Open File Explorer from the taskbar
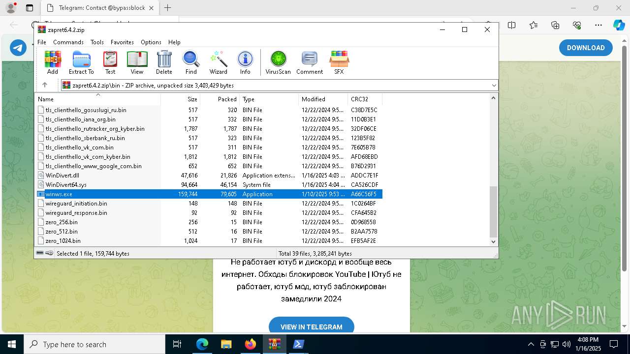The image size is (630, 354). click(x=226, y=344)
